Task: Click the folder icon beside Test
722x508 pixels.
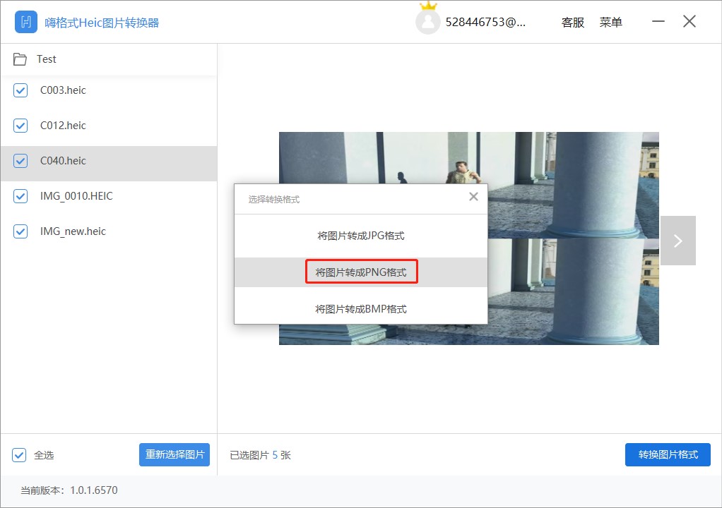Action: tap(22, 59)
